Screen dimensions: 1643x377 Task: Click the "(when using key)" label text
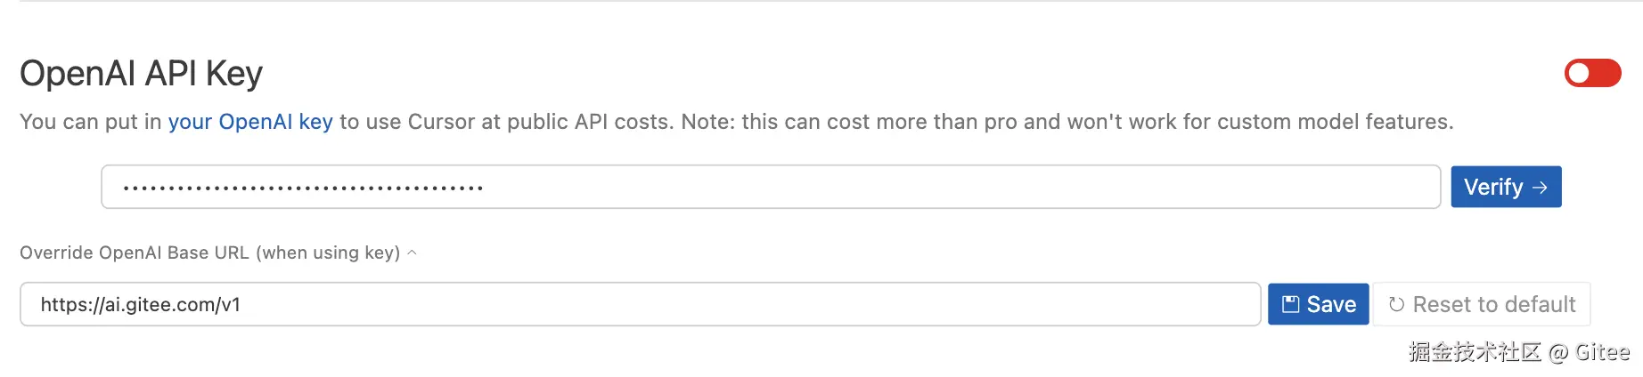tap(328, 253)
